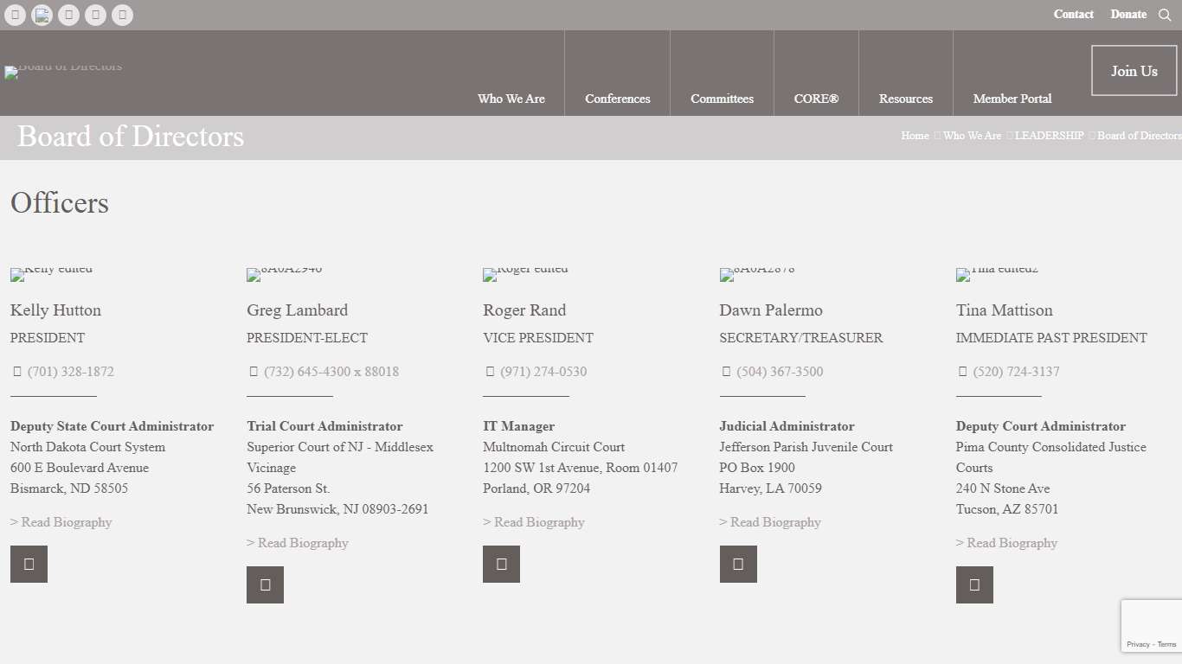Open the Resources dropdown menu
The width and height of the screenshot is (1182, 664).
(905, 99)
